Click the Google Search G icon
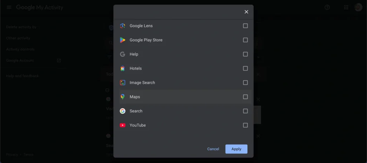This screenshot has height=163, width=367. click(123, 111)
